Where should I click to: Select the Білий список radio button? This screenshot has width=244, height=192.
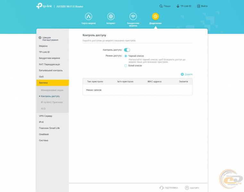(x=126, y=66)
